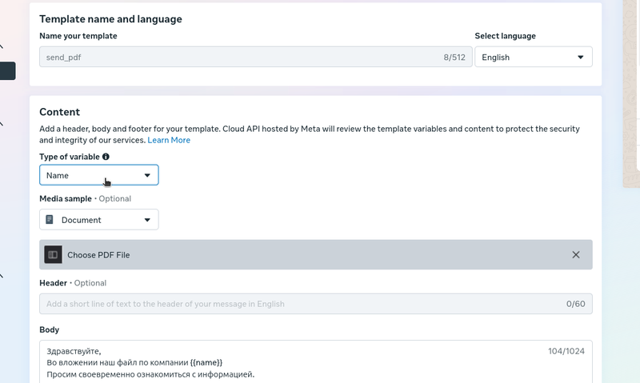The width and height of the screenshot is (640, 383).
Task: Click the caret arrow in the Document dropdown
Action: (x=147, y=220)
